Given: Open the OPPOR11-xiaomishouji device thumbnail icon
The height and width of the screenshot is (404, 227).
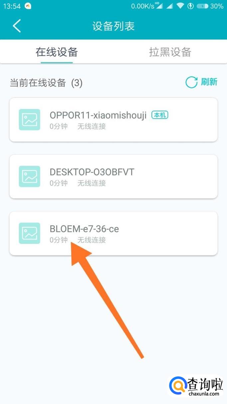Looking at the screenshot, I should click(x=30, y=120).
